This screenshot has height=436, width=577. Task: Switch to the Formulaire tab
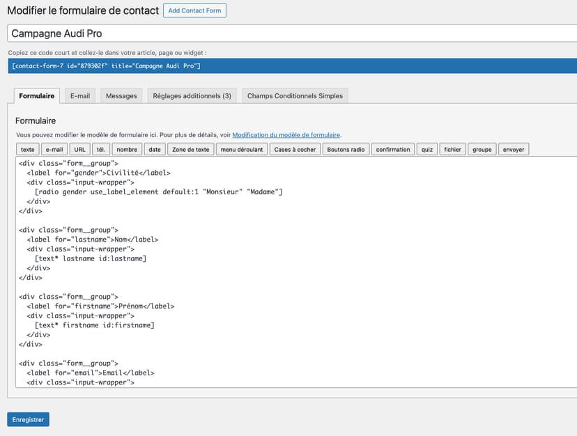click(x=37, y=95)
